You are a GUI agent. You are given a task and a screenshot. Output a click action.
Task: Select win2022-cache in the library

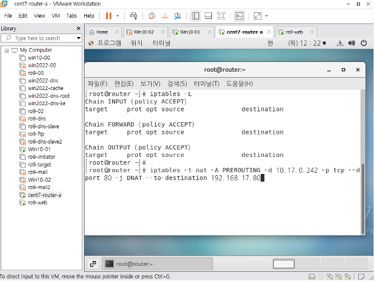(x=45, y=88)
